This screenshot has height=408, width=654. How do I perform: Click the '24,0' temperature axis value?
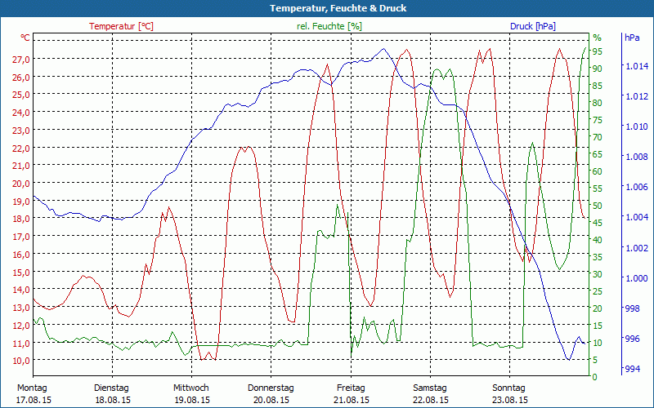[x=21, y=113]
